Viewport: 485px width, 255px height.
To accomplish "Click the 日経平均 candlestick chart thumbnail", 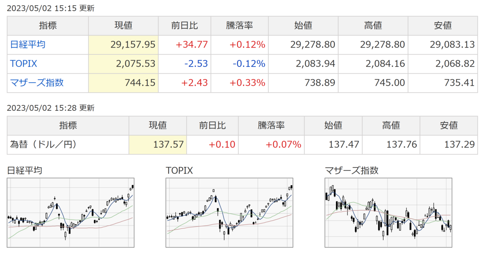I will (x=71, y=212).
